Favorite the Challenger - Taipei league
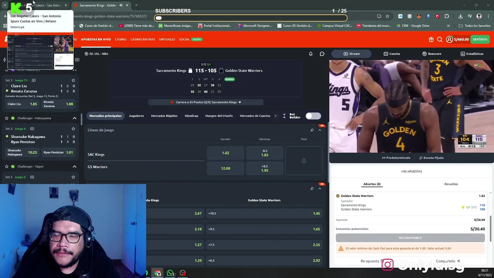This screenshot has width=494, height=278. click(7, 166)
